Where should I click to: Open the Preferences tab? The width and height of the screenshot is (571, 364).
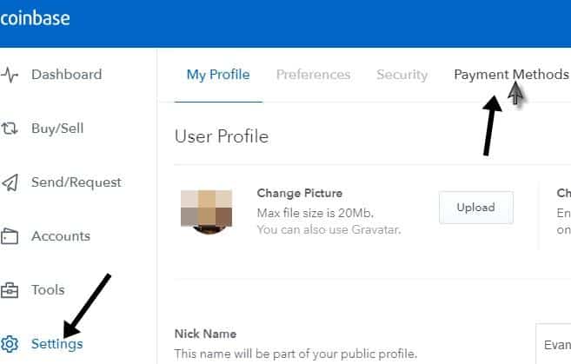[x=313, y=75]
